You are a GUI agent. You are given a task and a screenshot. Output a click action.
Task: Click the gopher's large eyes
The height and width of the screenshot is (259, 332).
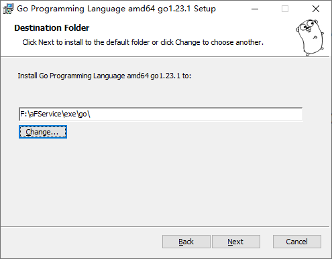click(x=307, y=25)
